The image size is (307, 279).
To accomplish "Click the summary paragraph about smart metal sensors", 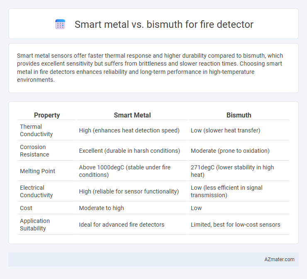I will click(150, 68).
